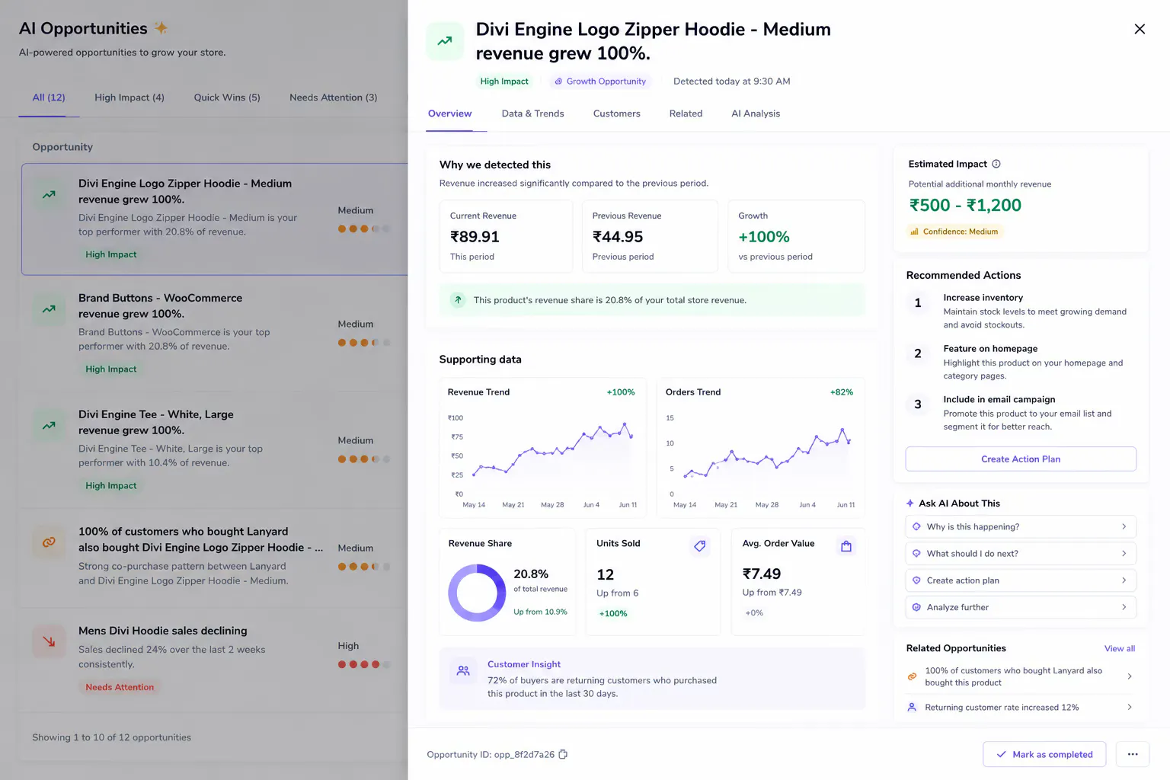Select the Divi Engine Logo Zipper Hoodie opportunity row
Viewport: 1170px width, 780px height.
click(x=215, y=219)
